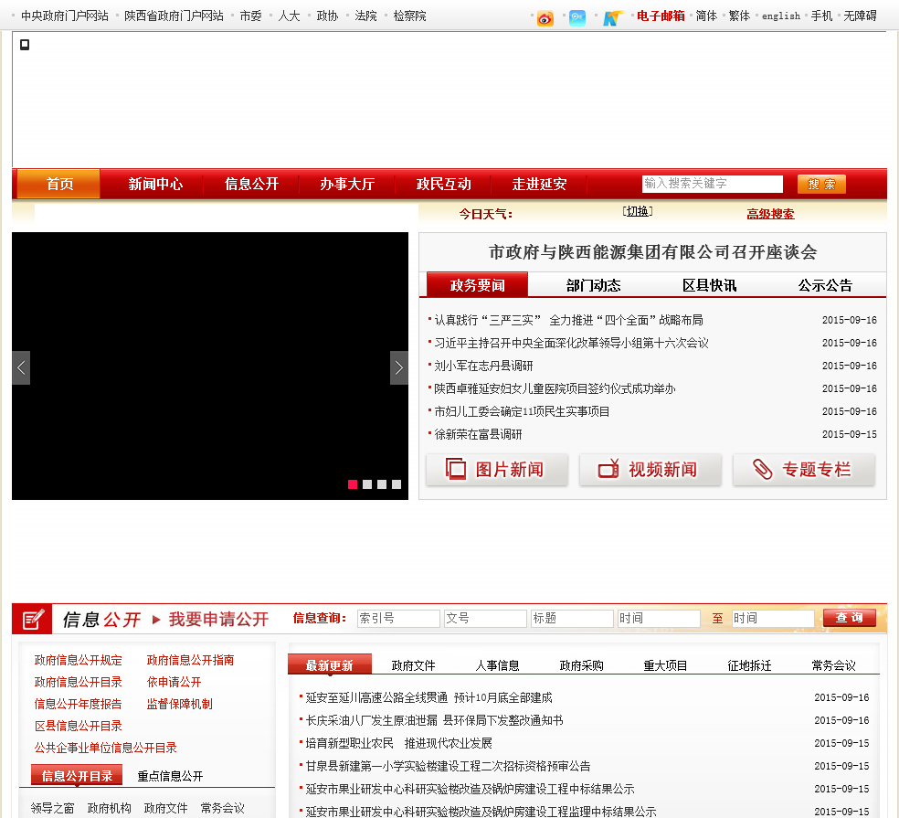
Task: Open the Tencent Weibo icon link
Action: point(577,18)
